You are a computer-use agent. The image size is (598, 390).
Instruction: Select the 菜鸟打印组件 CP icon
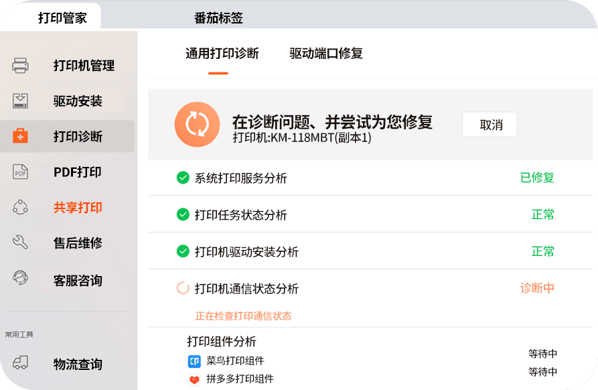point(194,361)
